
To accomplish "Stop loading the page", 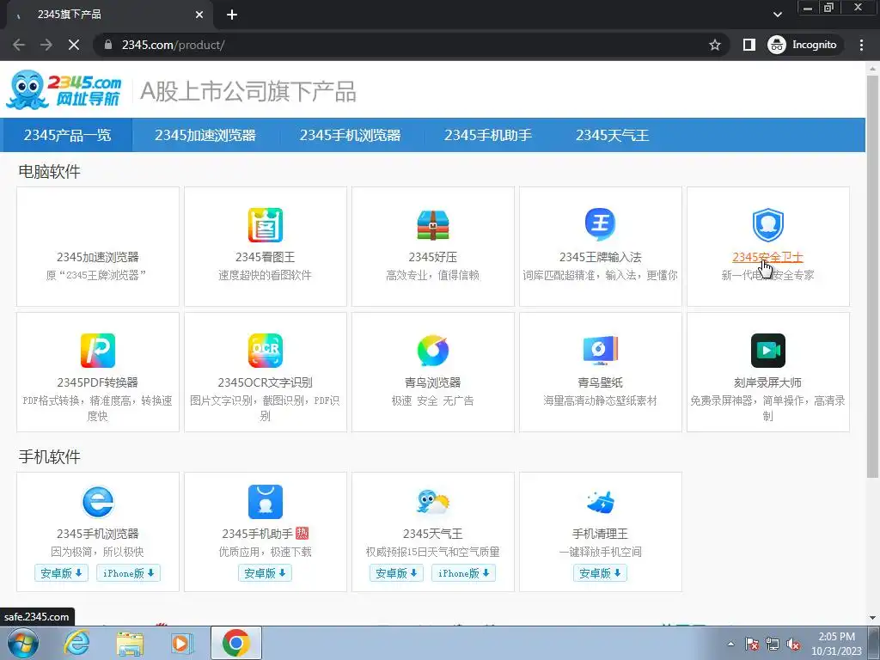I will coord(74,45).
